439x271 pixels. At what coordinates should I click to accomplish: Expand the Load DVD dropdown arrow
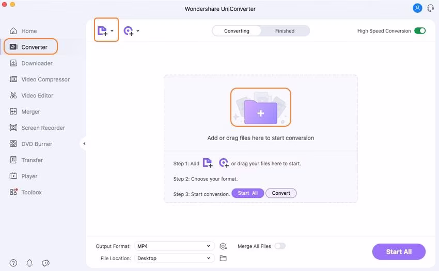pyautogui.click(x=138, y=31)
